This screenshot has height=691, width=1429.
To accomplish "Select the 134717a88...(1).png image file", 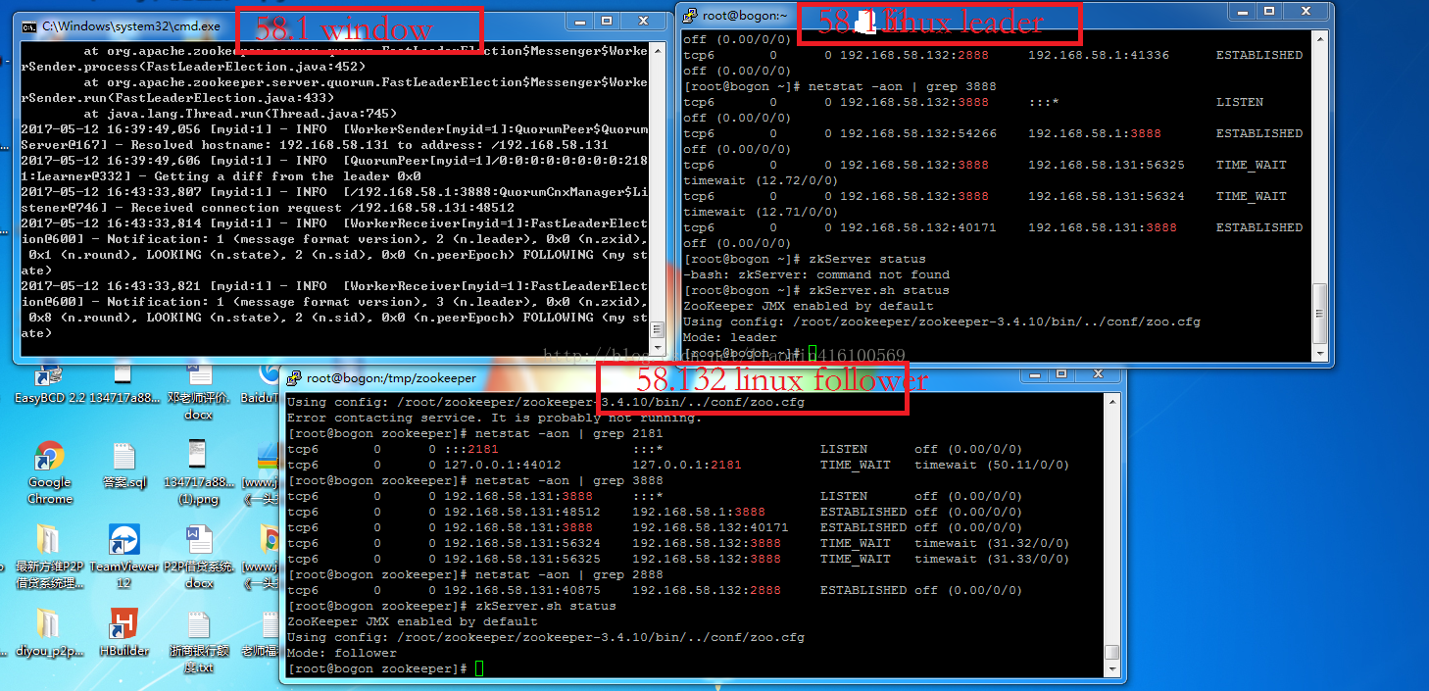I will point(199,472).
